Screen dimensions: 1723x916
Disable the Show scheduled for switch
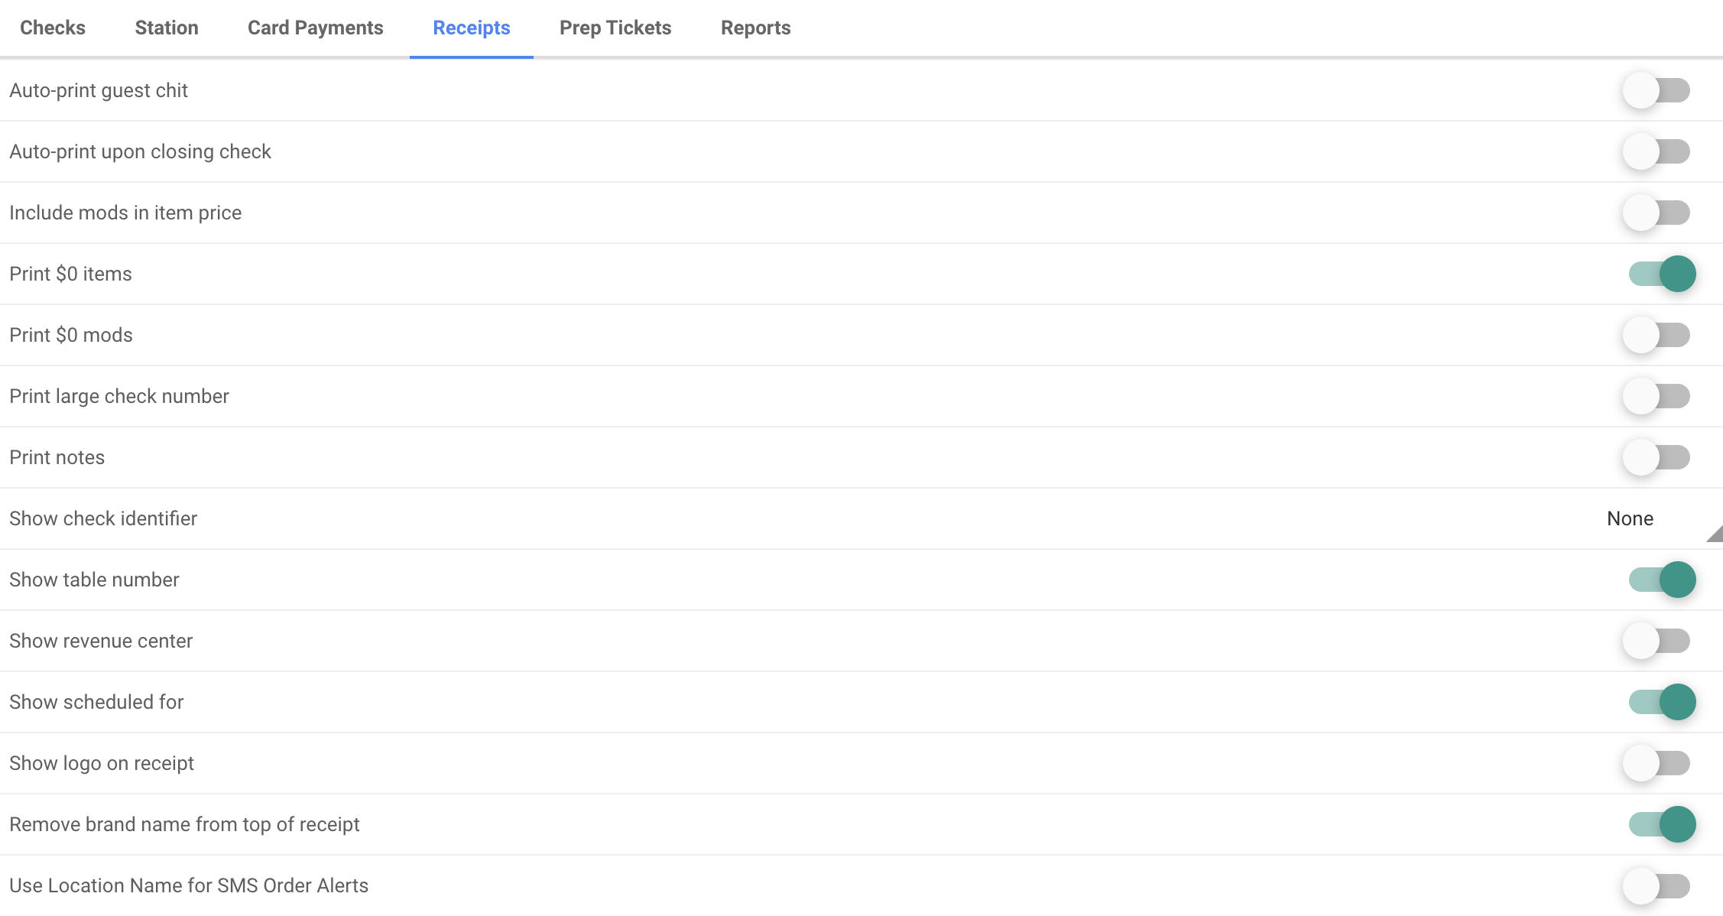point(1663,702)
